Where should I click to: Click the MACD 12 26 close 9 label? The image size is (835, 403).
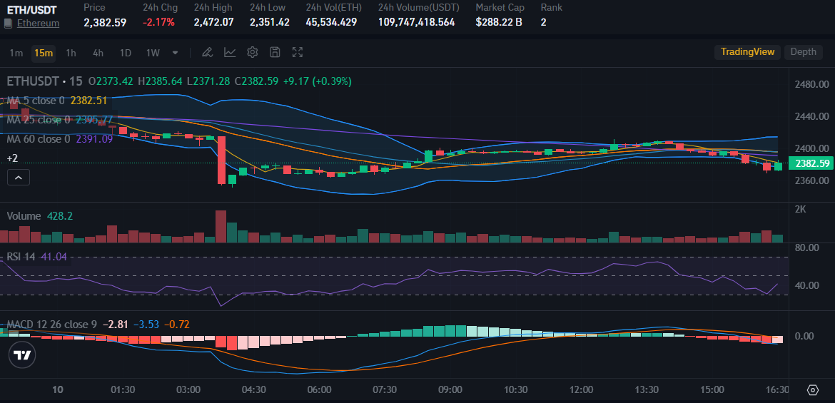click(x=51, y=325)
